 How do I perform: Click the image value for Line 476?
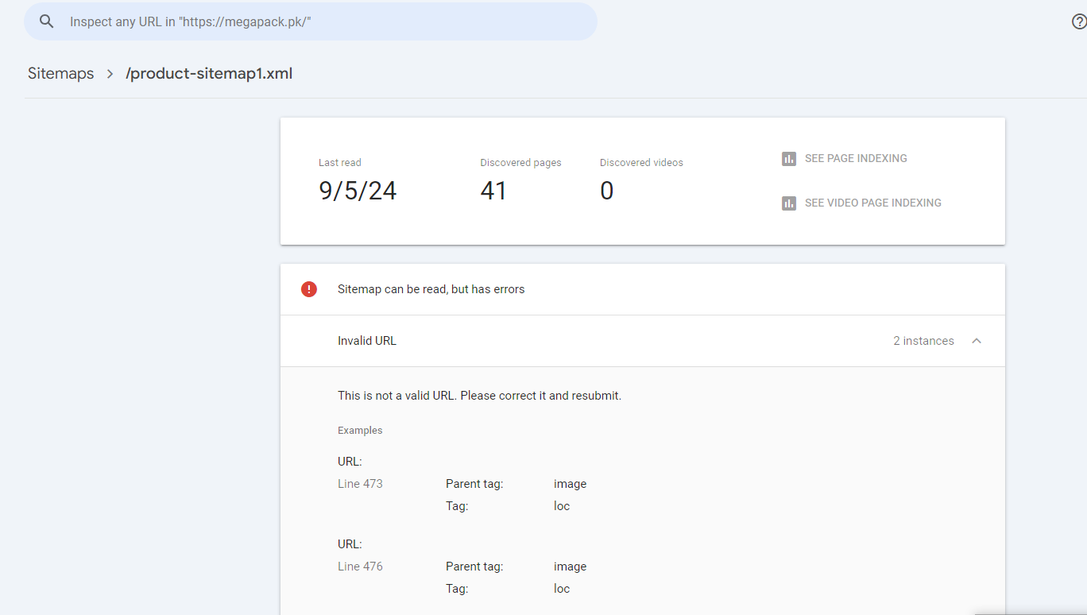[570, 567]
